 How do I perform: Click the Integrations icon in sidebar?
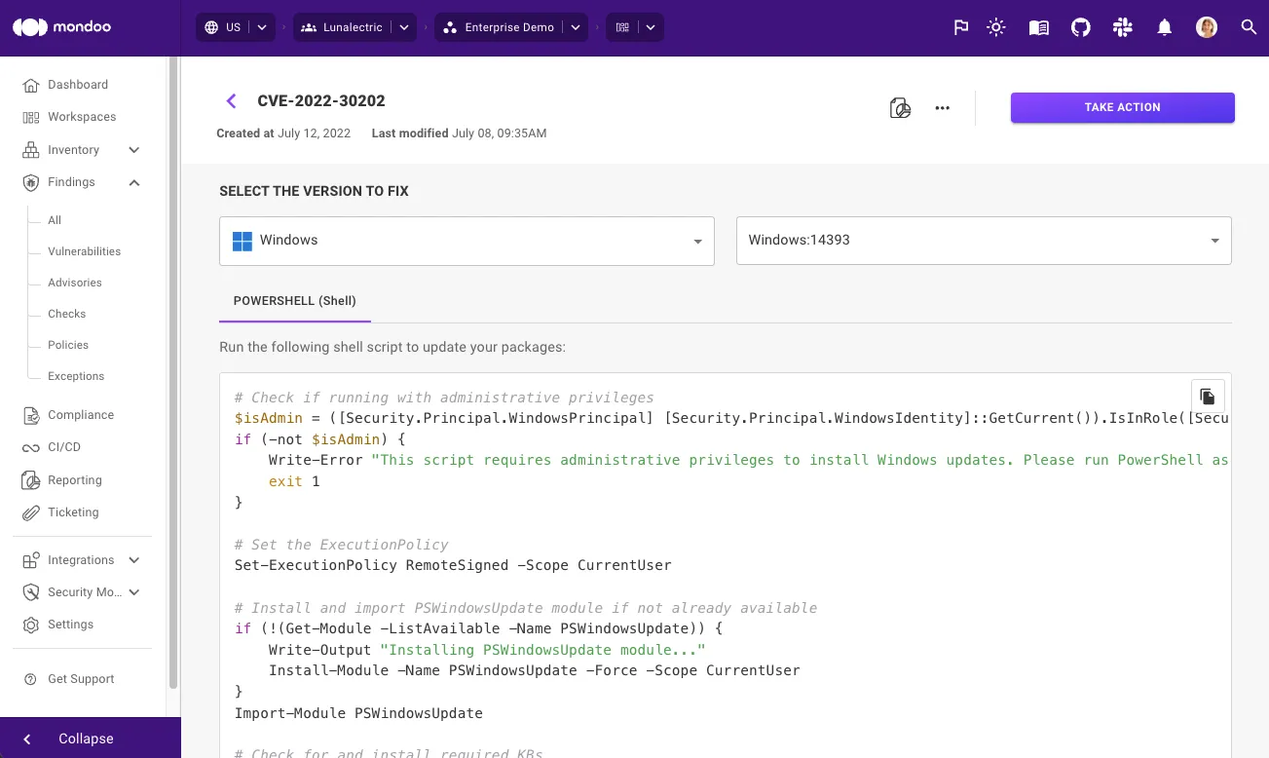click(31, 560)
